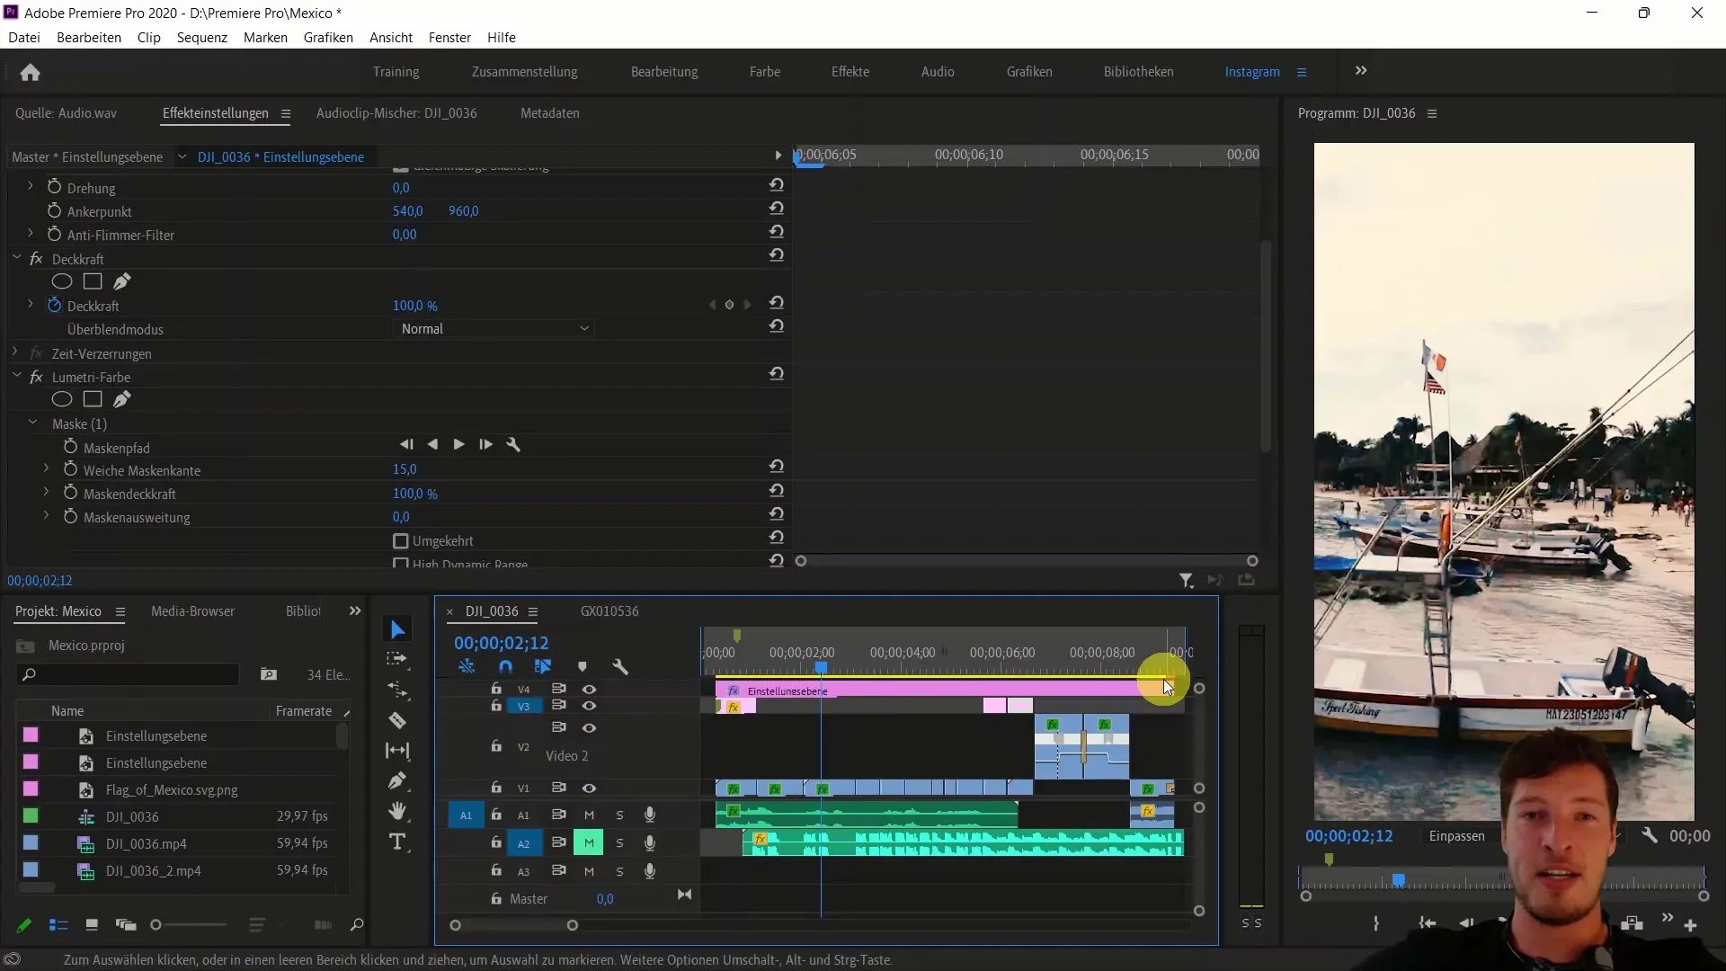Toggle the Umgekehrt checkbox
Viewport: 1726px width, 971px height.
point(401,541)
